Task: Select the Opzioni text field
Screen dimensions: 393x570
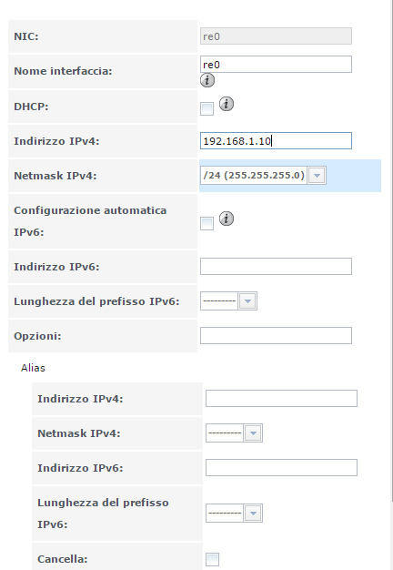Action: coord(276,335)
